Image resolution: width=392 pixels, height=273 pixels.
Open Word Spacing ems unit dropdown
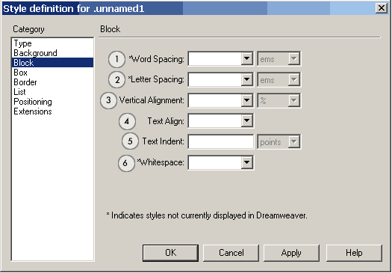tap(279, 59)
